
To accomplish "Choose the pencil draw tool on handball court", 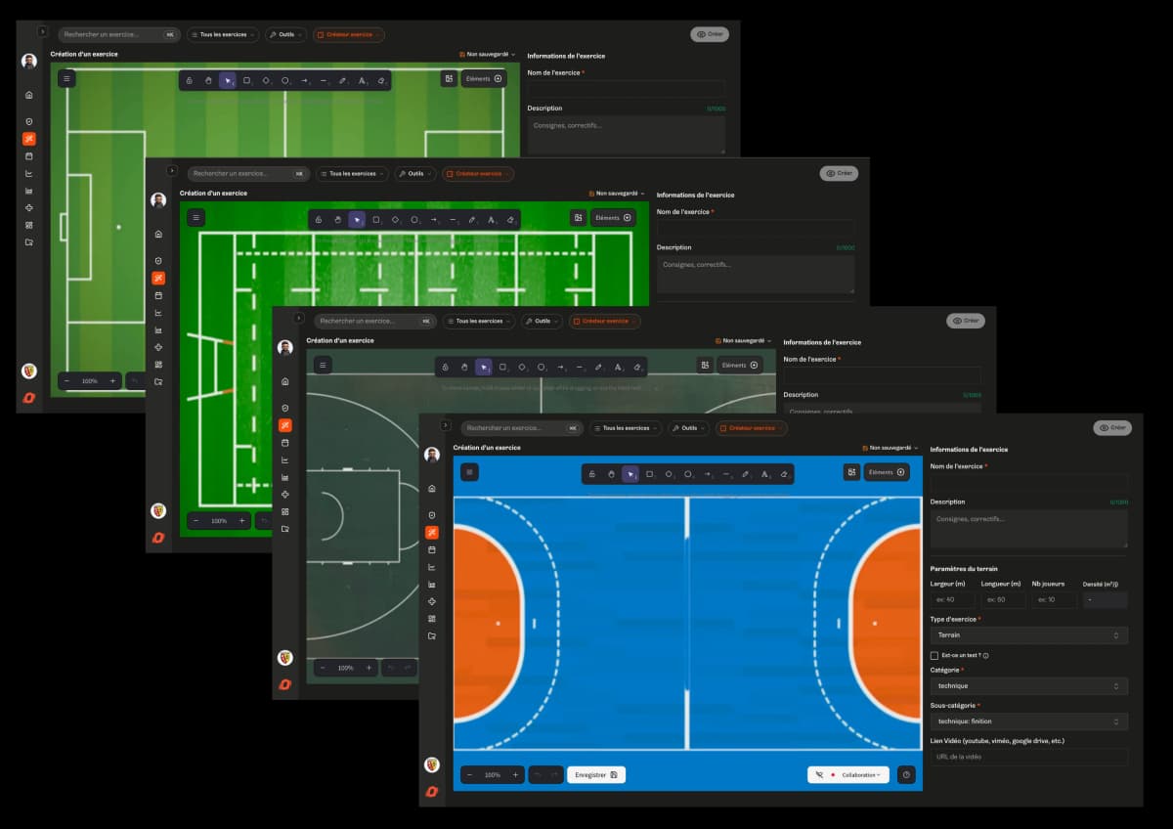I will (x=745, y=474).
